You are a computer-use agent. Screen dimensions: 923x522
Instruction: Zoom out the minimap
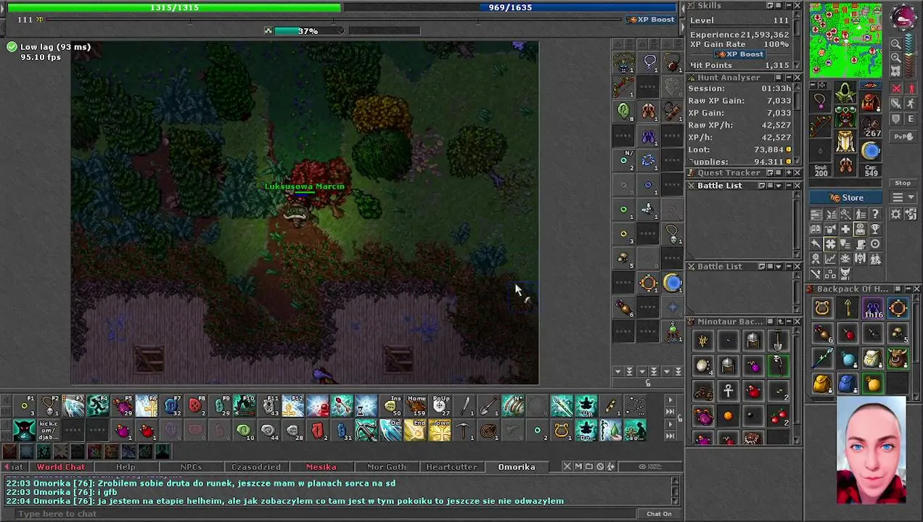click(895, 43)
